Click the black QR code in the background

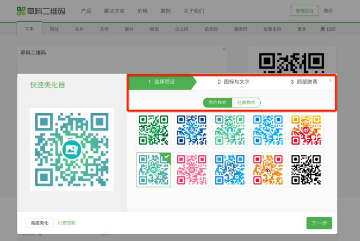292,63
